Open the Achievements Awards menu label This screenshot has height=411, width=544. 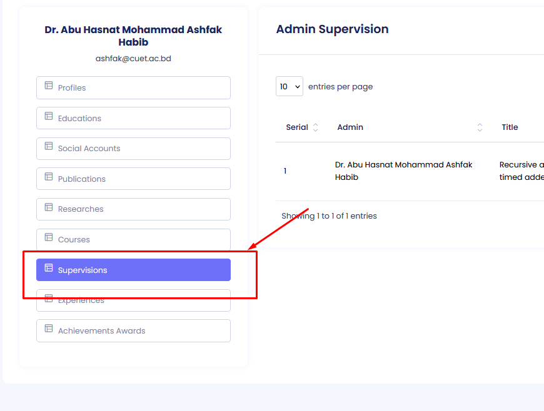[x=101, y=331]
